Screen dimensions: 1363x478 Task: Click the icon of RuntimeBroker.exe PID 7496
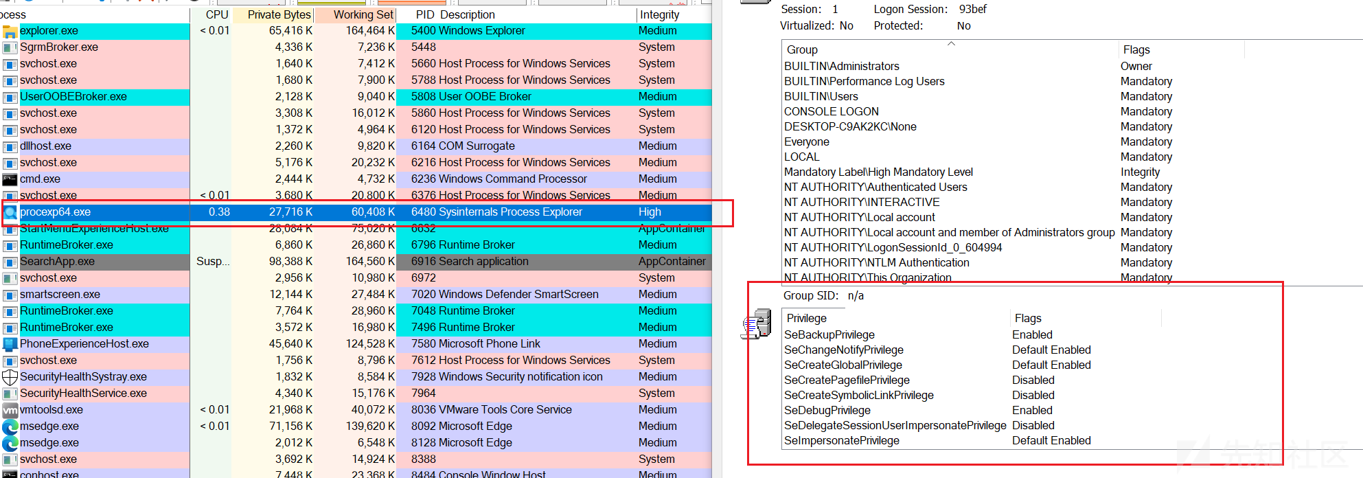[x=10, y=328]
